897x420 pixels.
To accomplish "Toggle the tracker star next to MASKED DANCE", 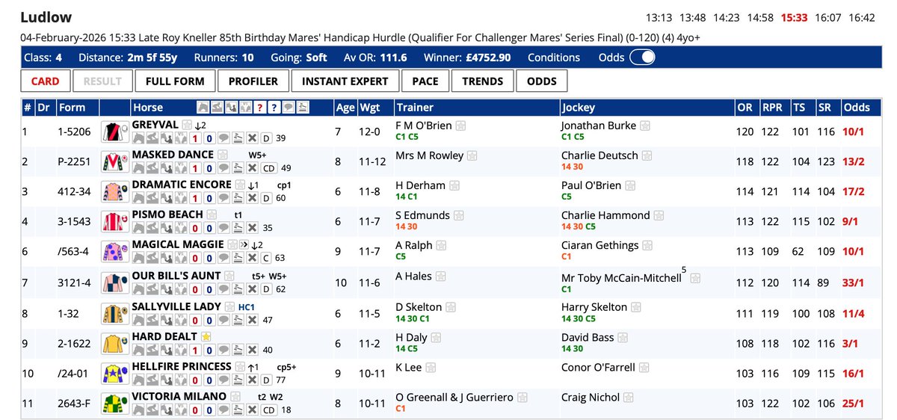I will tap(223, 155).
